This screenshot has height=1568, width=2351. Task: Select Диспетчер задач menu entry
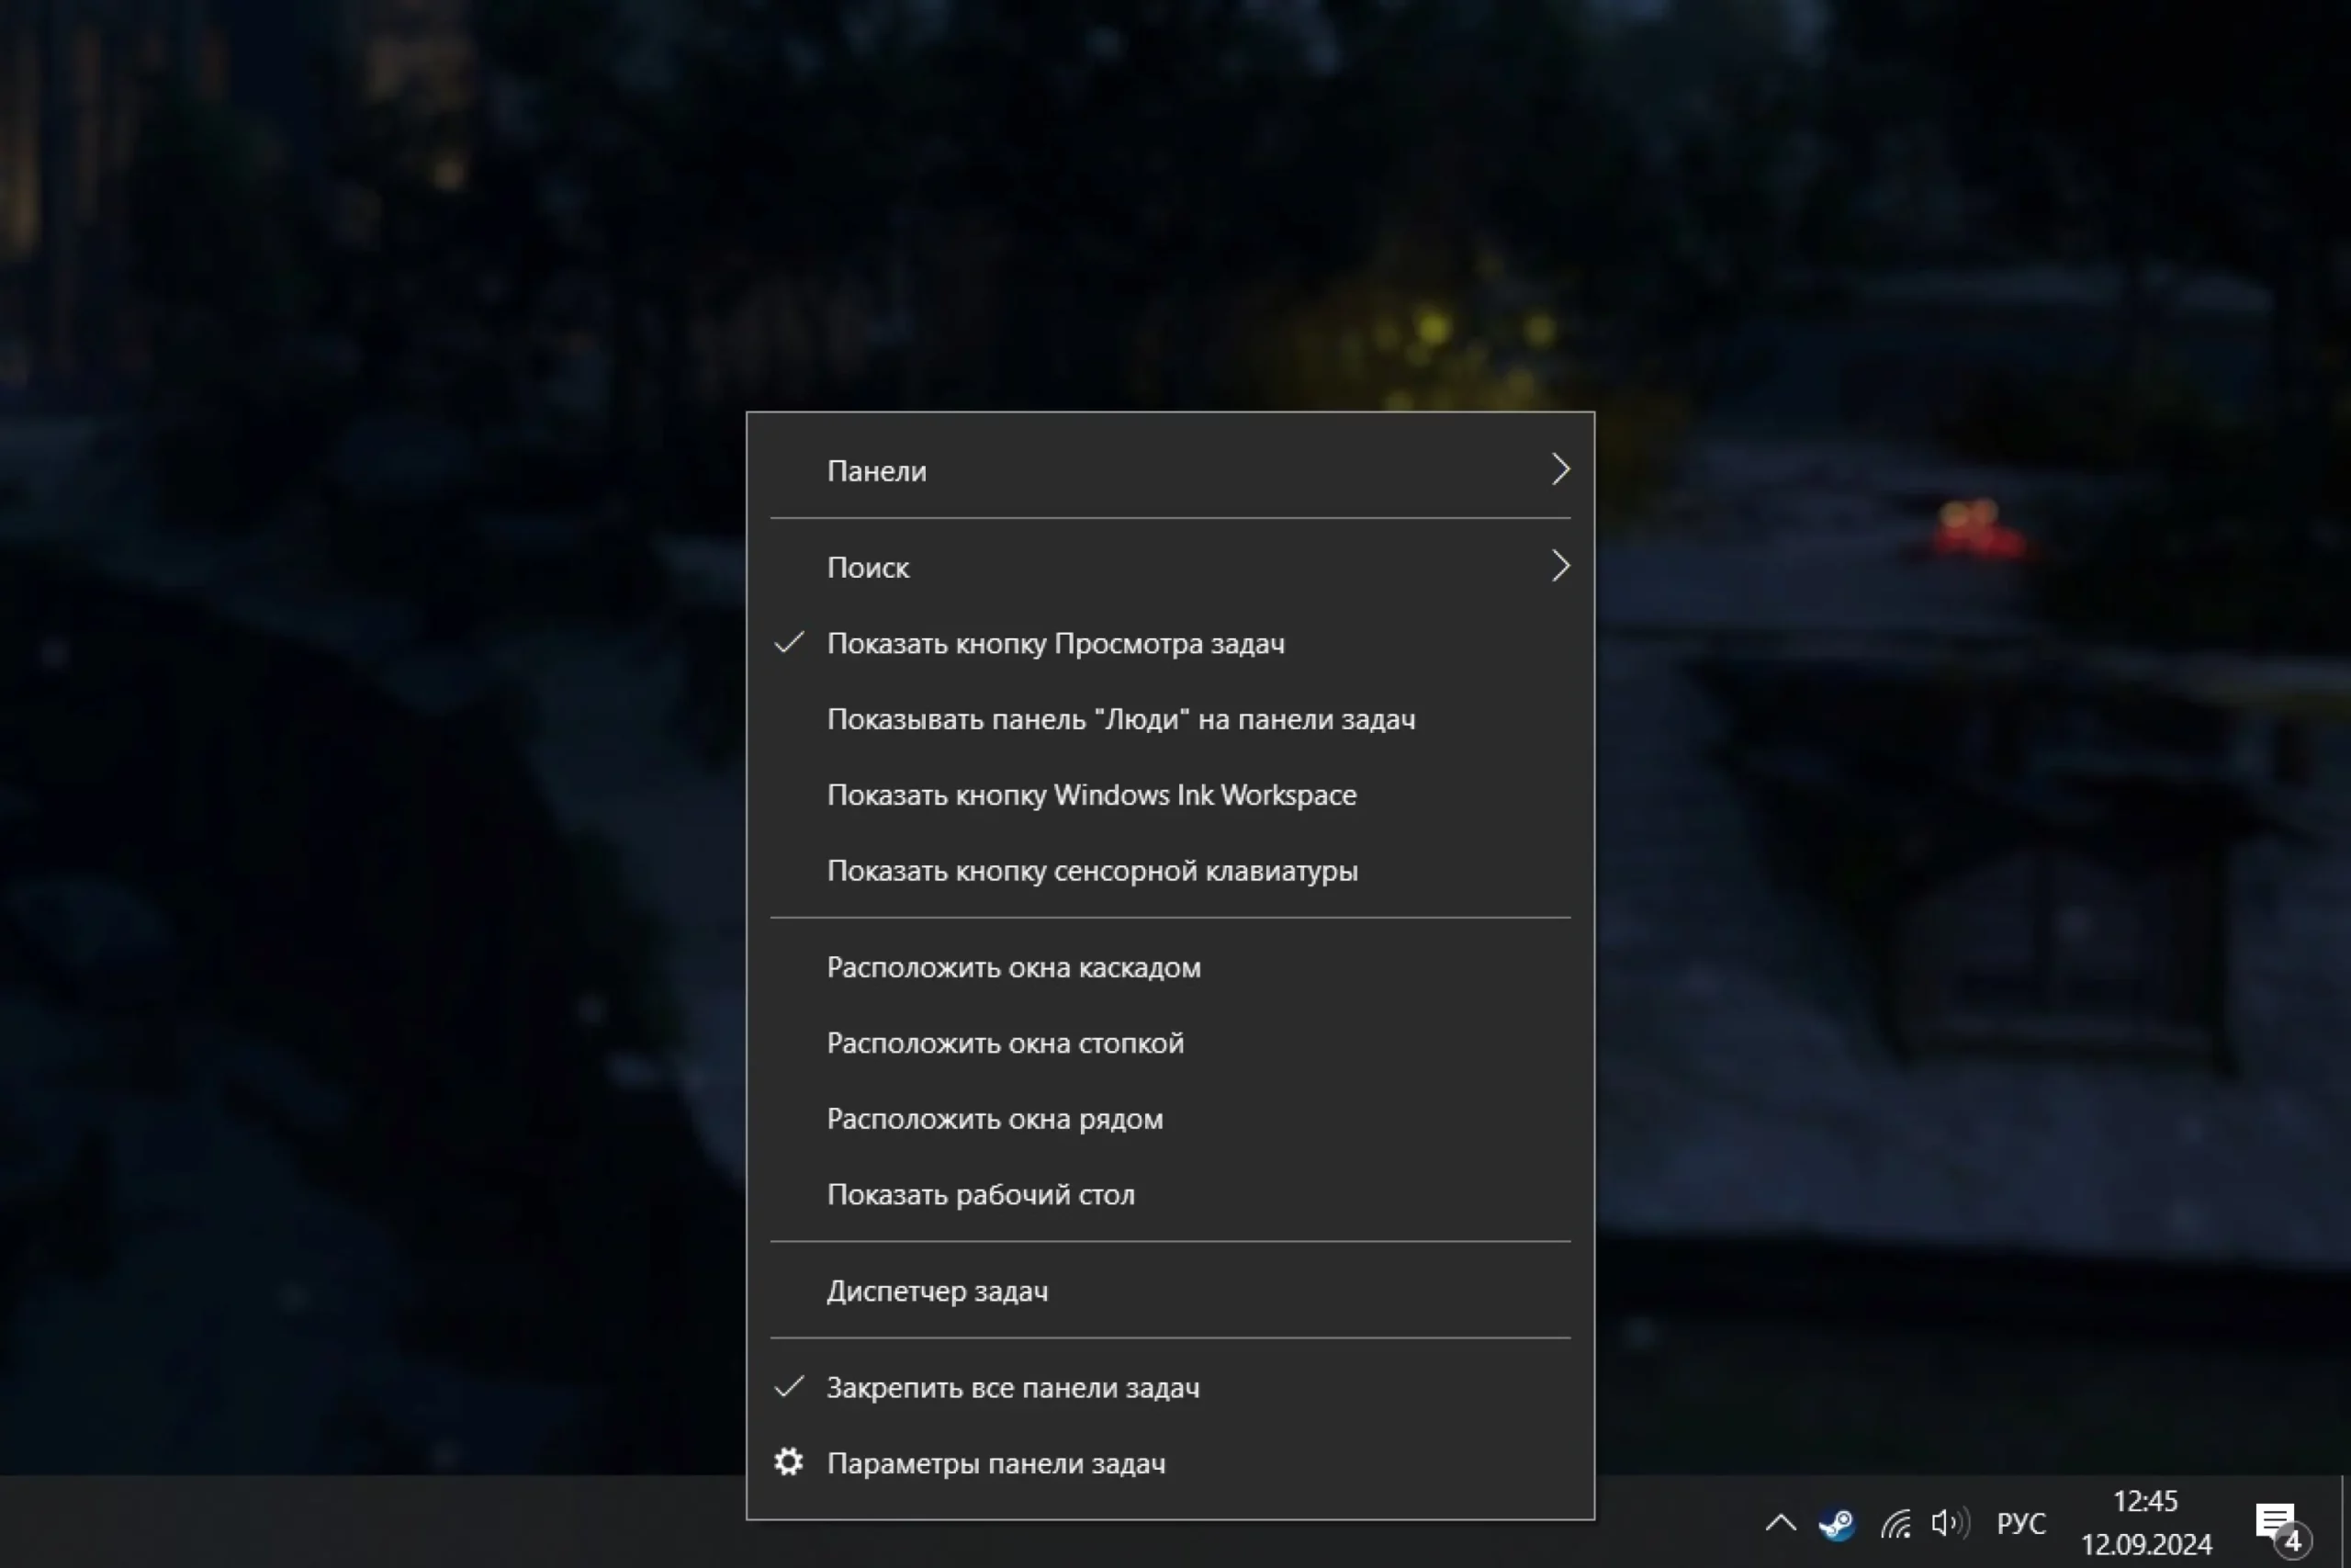[x=937, y=1291]
